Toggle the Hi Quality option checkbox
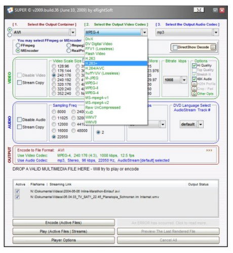This screenshot has height=253, width=233. pos(194,65)
